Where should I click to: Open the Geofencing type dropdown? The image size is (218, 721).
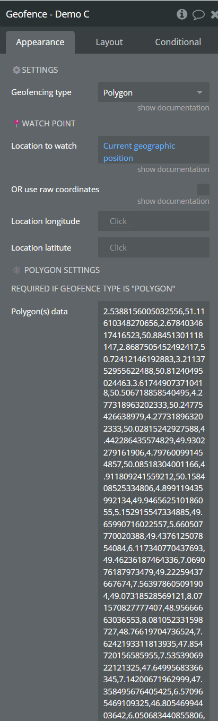154,92
